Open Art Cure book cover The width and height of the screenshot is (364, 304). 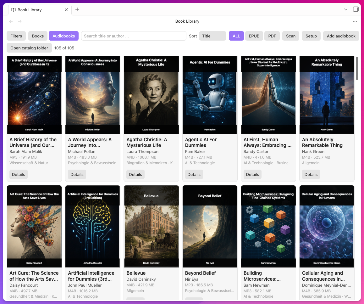34,226
